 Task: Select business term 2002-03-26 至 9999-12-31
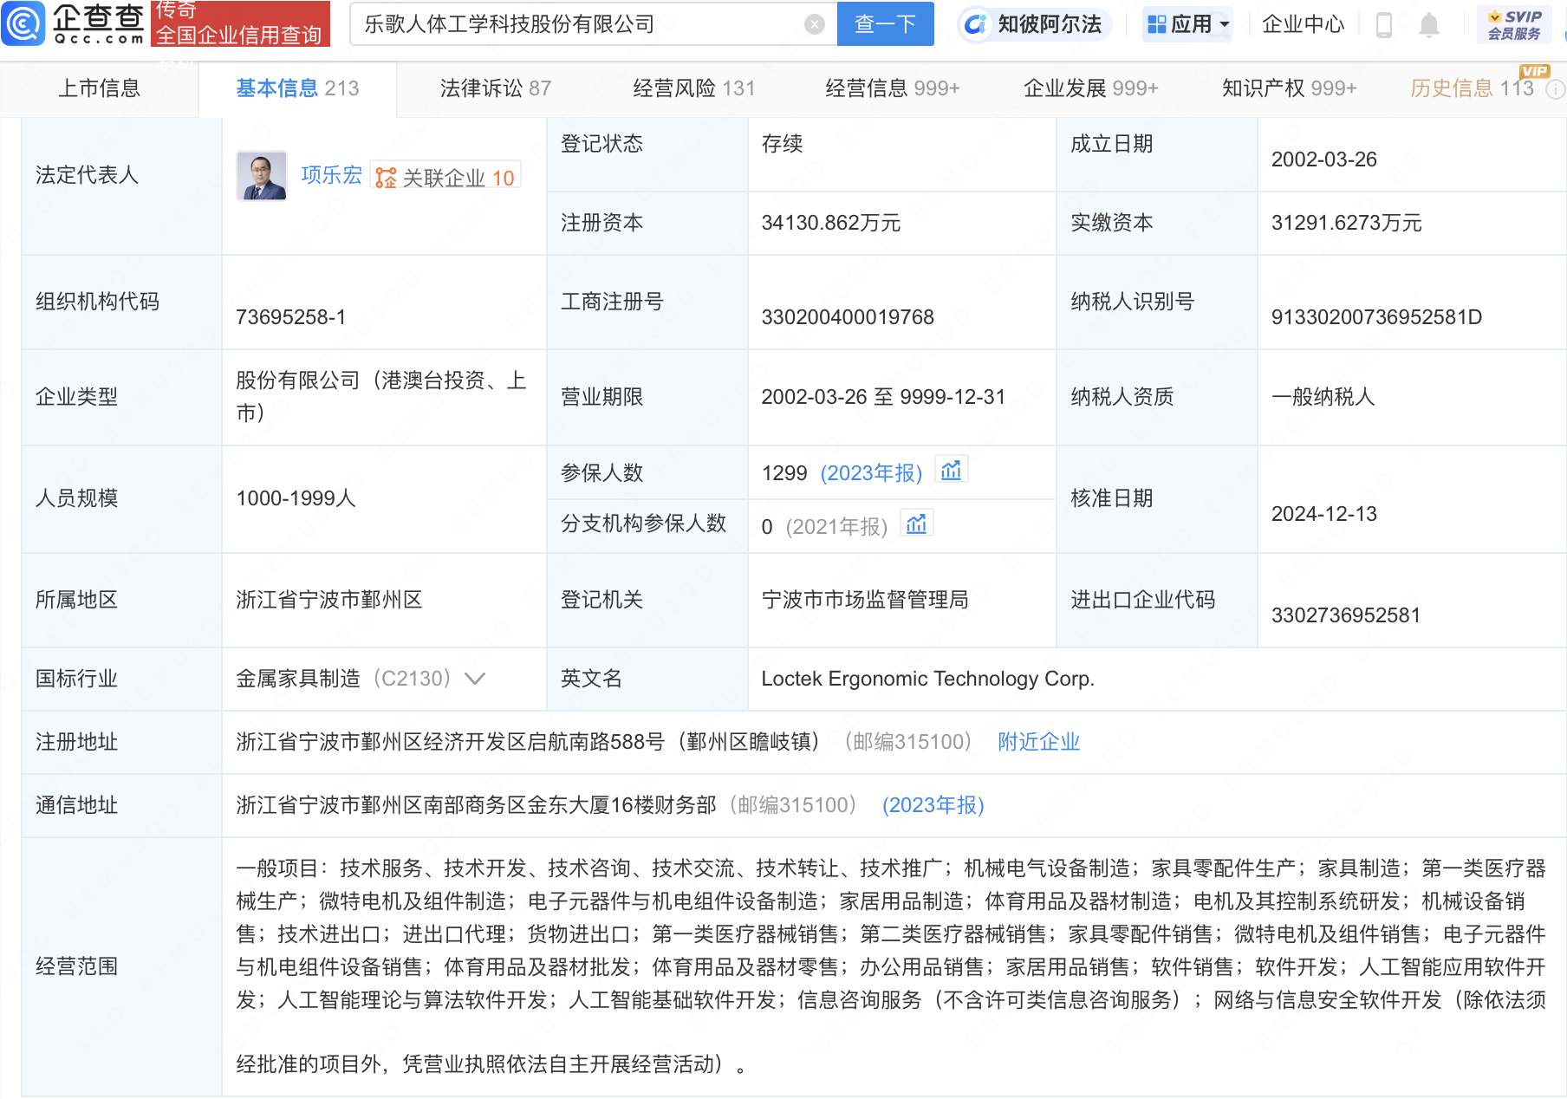[x=883, y=397]
